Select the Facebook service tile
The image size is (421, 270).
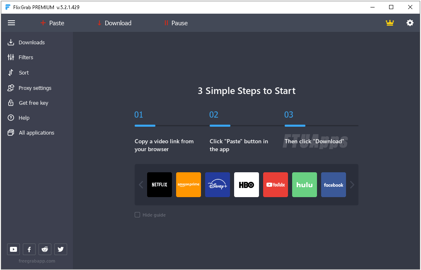coord(334,185)
